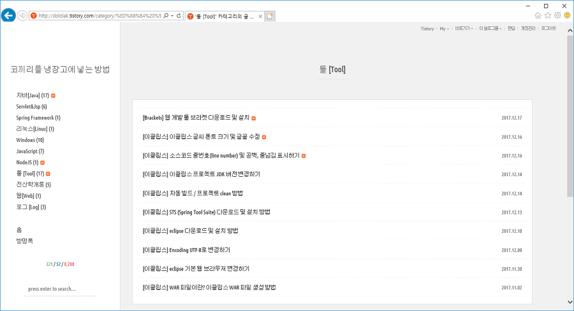
Task: Open post '[Brackets] 웹 개발 툴 브라켓 다운로드 및 설치'
Action: click(196, 118)
